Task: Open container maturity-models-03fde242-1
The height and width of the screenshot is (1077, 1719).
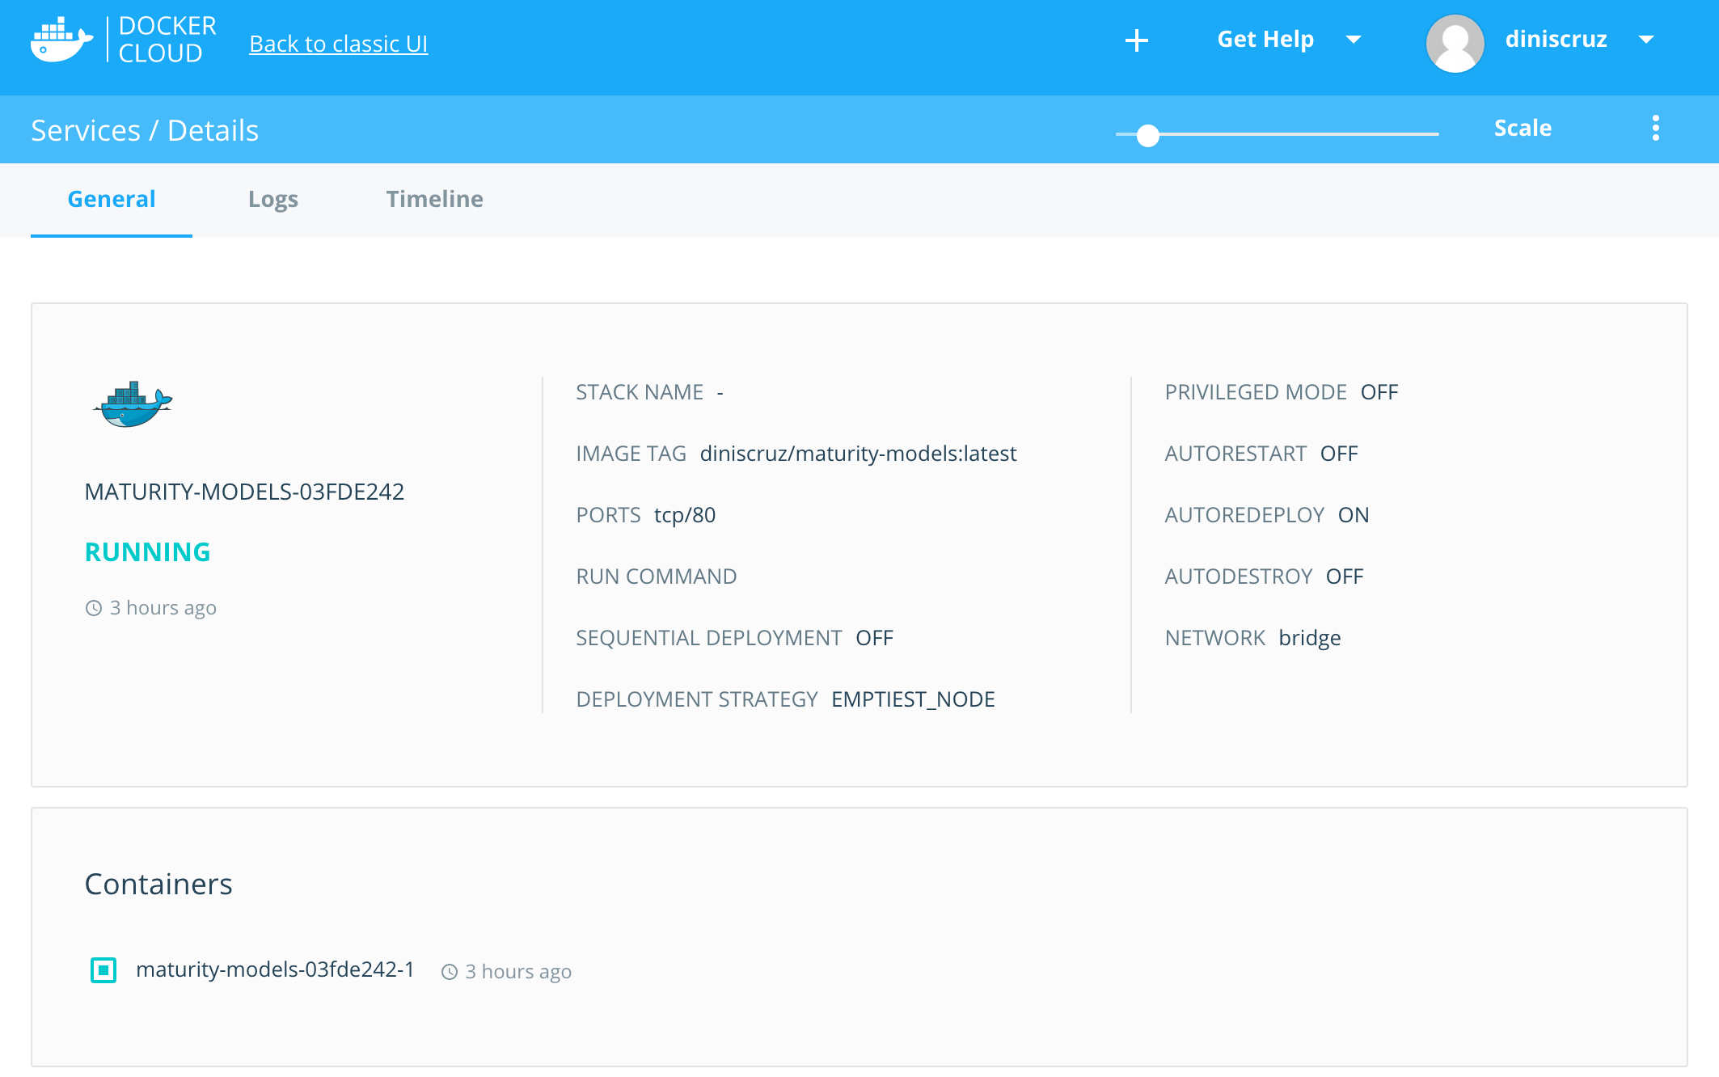Action: click(x=275, y=969)
